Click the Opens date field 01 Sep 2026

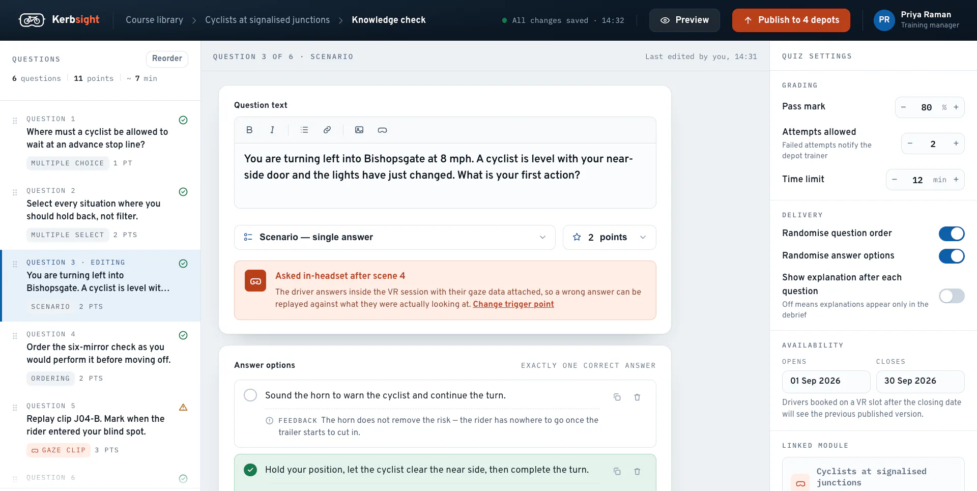point(826,381)
